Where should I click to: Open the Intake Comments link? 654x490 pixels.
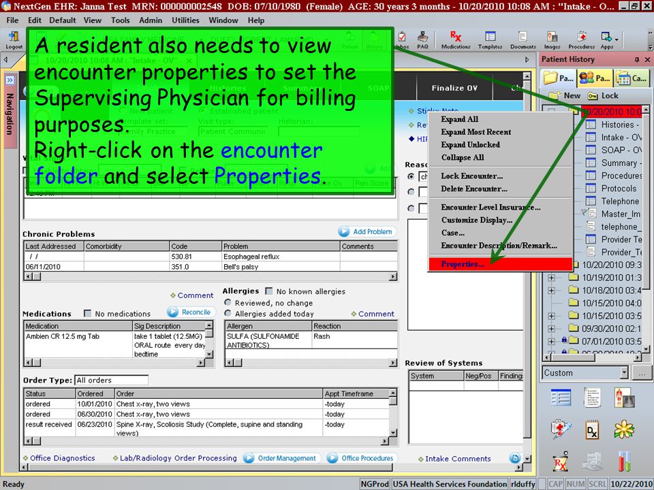coord(458,459)
